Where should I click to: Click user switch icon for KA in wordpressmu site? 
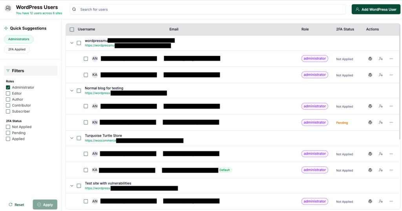click(381, 75)
